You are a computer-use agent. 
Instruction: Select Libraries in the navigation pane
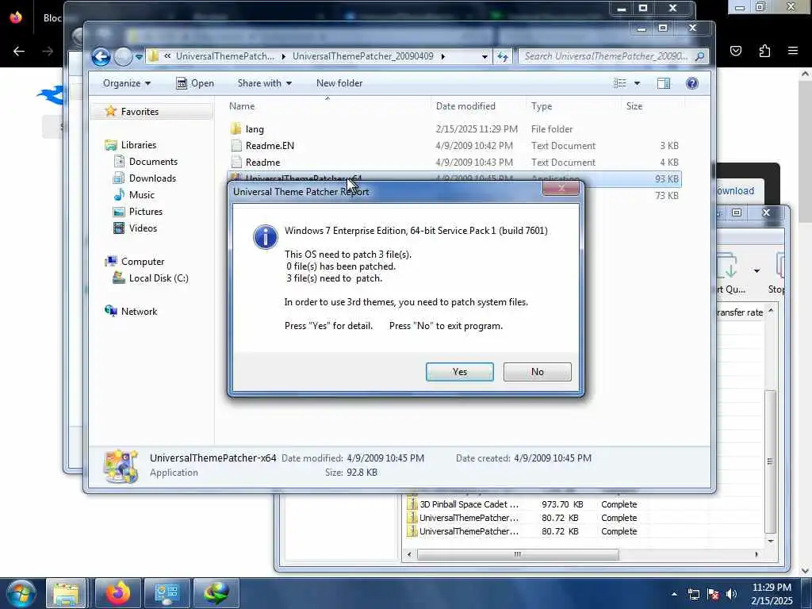click(139, 145)
